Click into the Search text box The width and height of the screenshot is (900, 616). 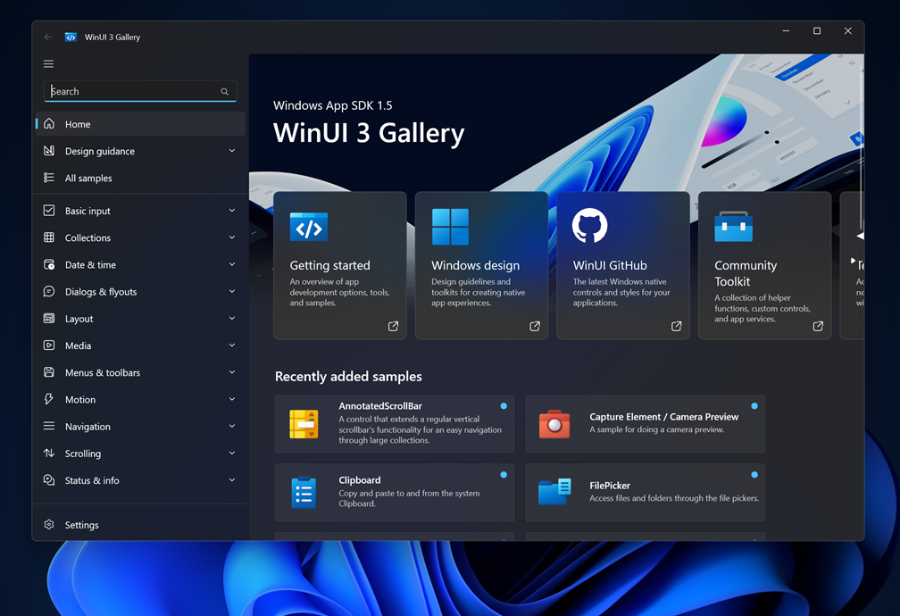coord(140,91)
